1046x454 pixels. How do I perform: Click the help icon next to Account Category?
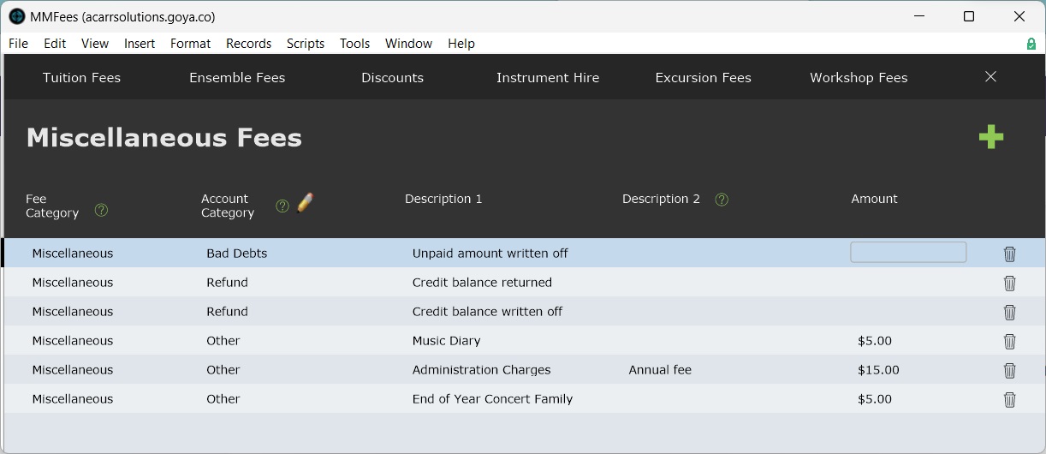pyautogui.click(x=282, y=206)
